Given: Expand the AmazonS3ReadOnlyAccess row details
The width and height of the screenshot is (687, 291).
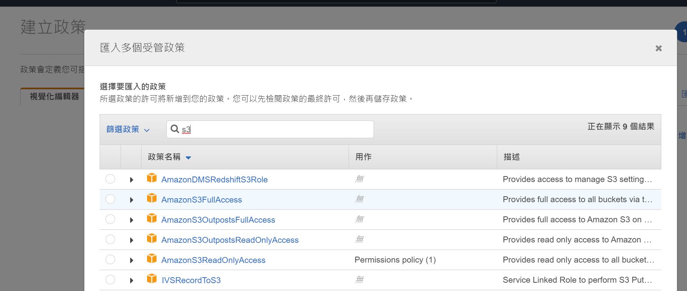Looking at the screenshot, I should tap(132, 261).
